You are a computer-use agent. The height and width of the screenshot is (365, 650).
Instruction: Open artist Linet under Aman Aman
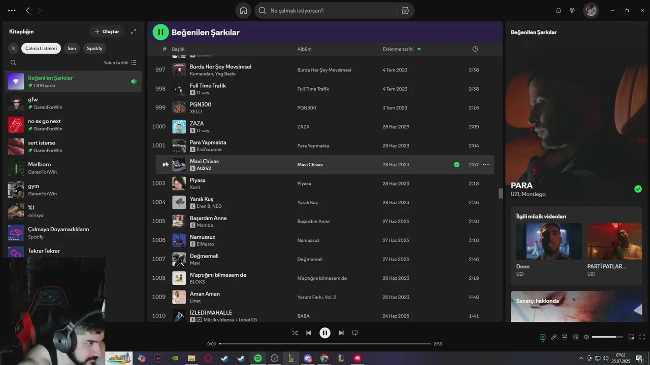click(x=195, y=301)
